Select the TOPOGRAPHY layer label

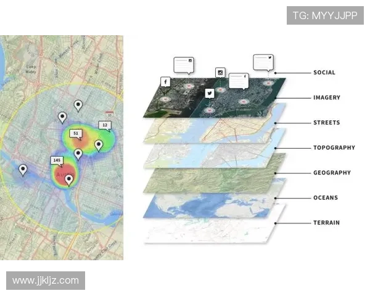point(334,148)
